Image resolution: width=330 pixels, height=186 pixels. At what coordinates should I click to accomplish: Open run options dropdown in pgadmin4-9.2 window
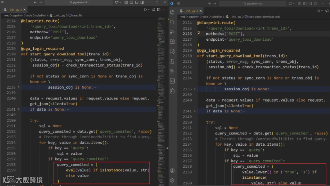(x=322, y=11)
